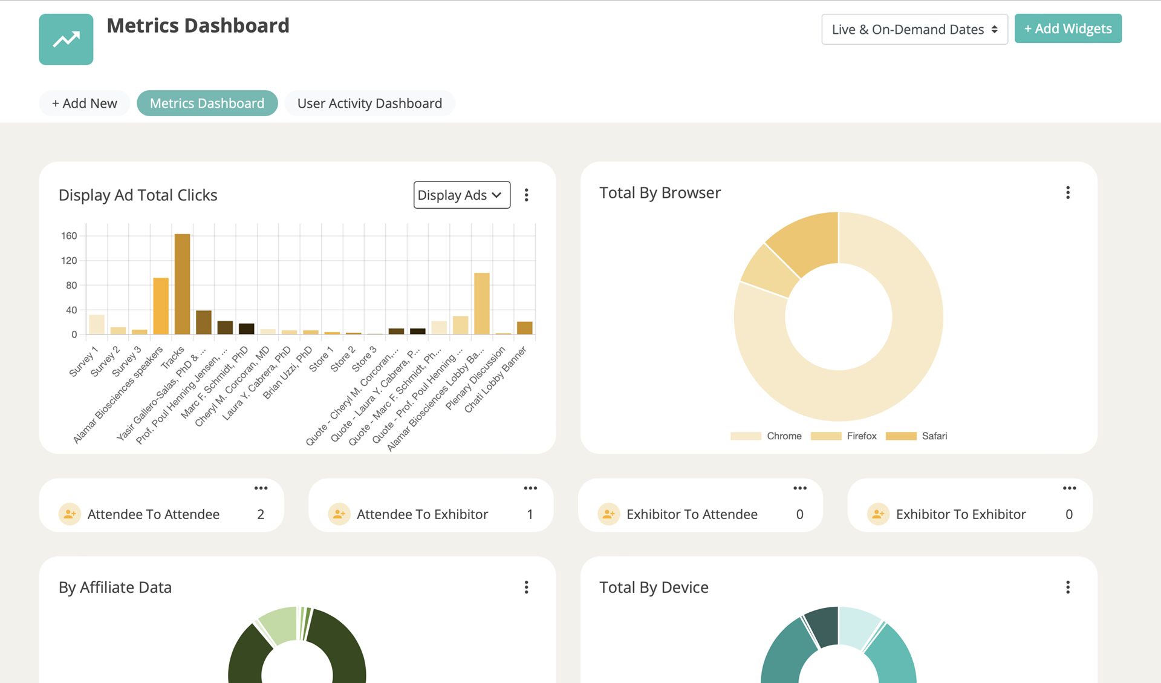This screenshot has height=683, width=1161.
Task: Open Attendee To Exhibitor card options
Action: 530,488
